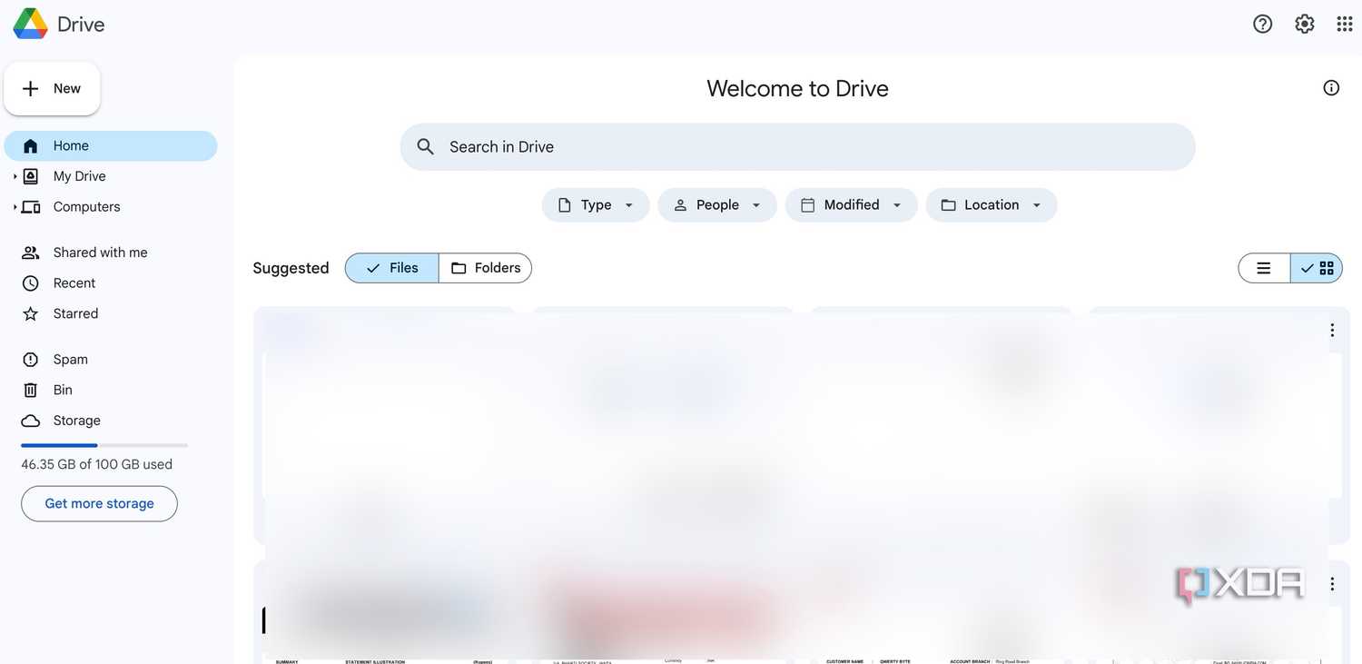This screenshot has height=664, width=1362.
Task: Create a new item with New button
Action: coord(52,88)
